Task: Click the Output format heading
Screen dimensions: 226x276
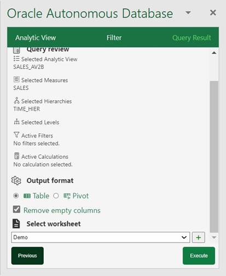Action: 50,181
